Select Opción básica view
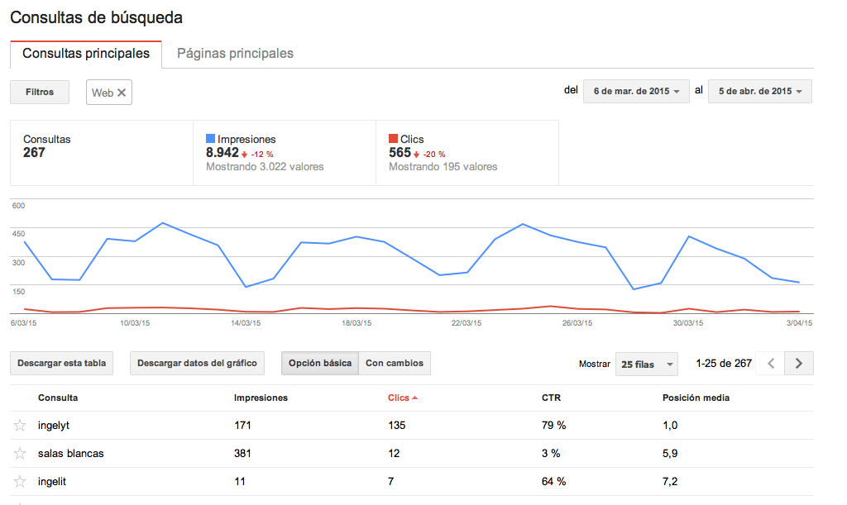This screenshot has width=847, height=505. tap(320, 363)
